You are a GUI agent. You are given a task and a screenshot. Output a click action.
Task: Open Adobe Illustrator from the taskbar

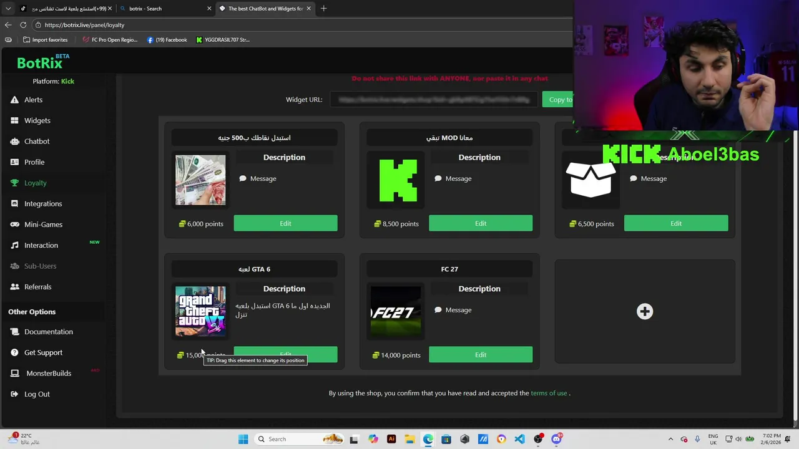pos(391,439)
